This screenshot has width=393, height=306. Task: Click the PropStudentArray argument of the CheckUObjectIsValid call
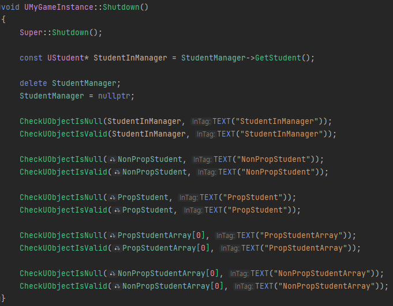tap(159, 248)
